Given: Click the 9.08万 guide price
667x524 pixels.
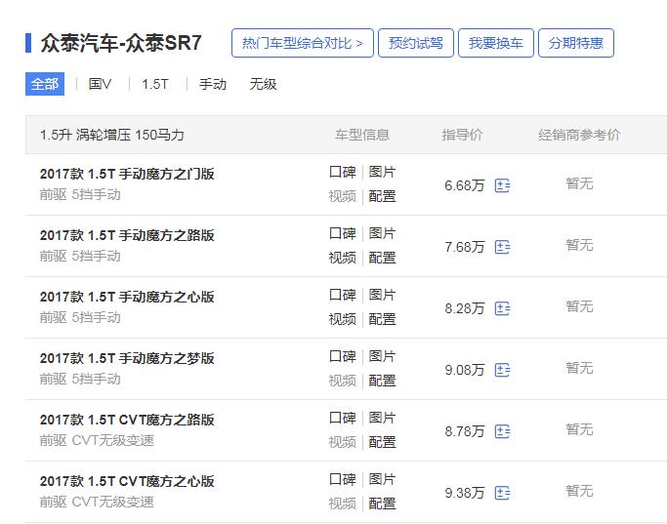Looking at the screenshot, I should pos(465,370).
